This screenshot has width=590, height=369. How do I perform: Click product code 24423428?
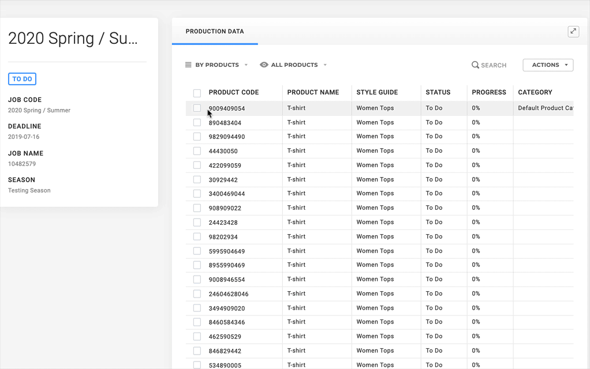(223, 223)
